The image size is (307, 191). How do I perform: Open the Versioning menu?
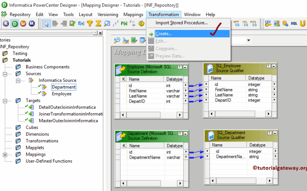tap(108, 15)
